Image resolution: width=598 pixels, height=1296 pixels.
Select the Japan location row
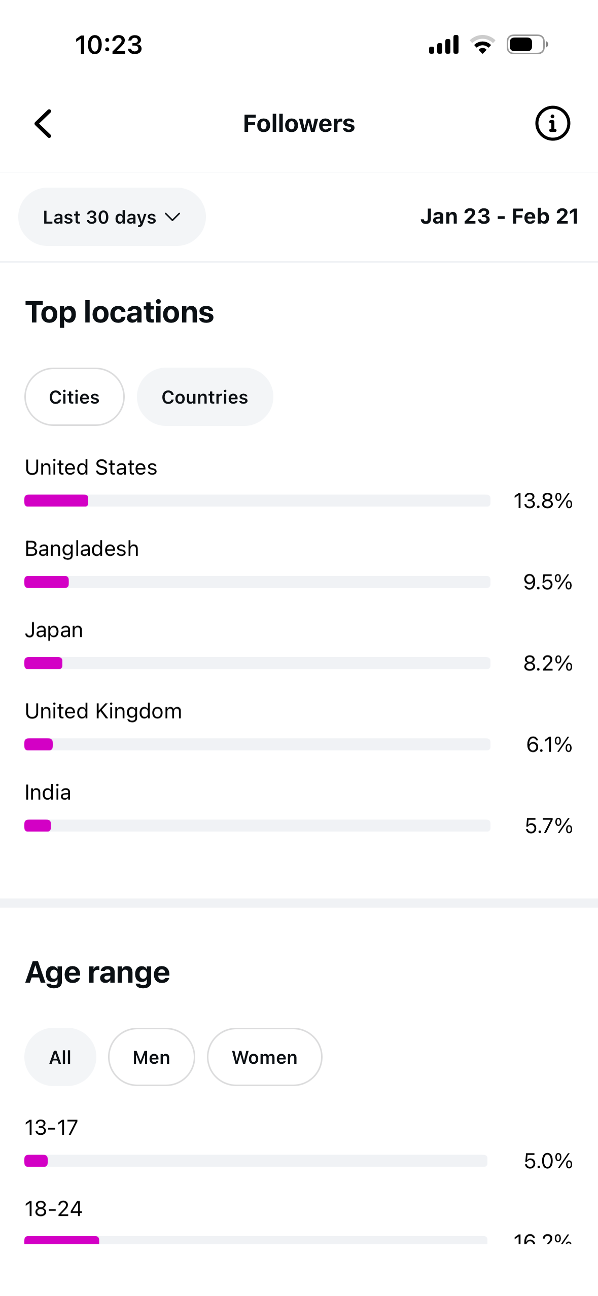tap(299, 646)
